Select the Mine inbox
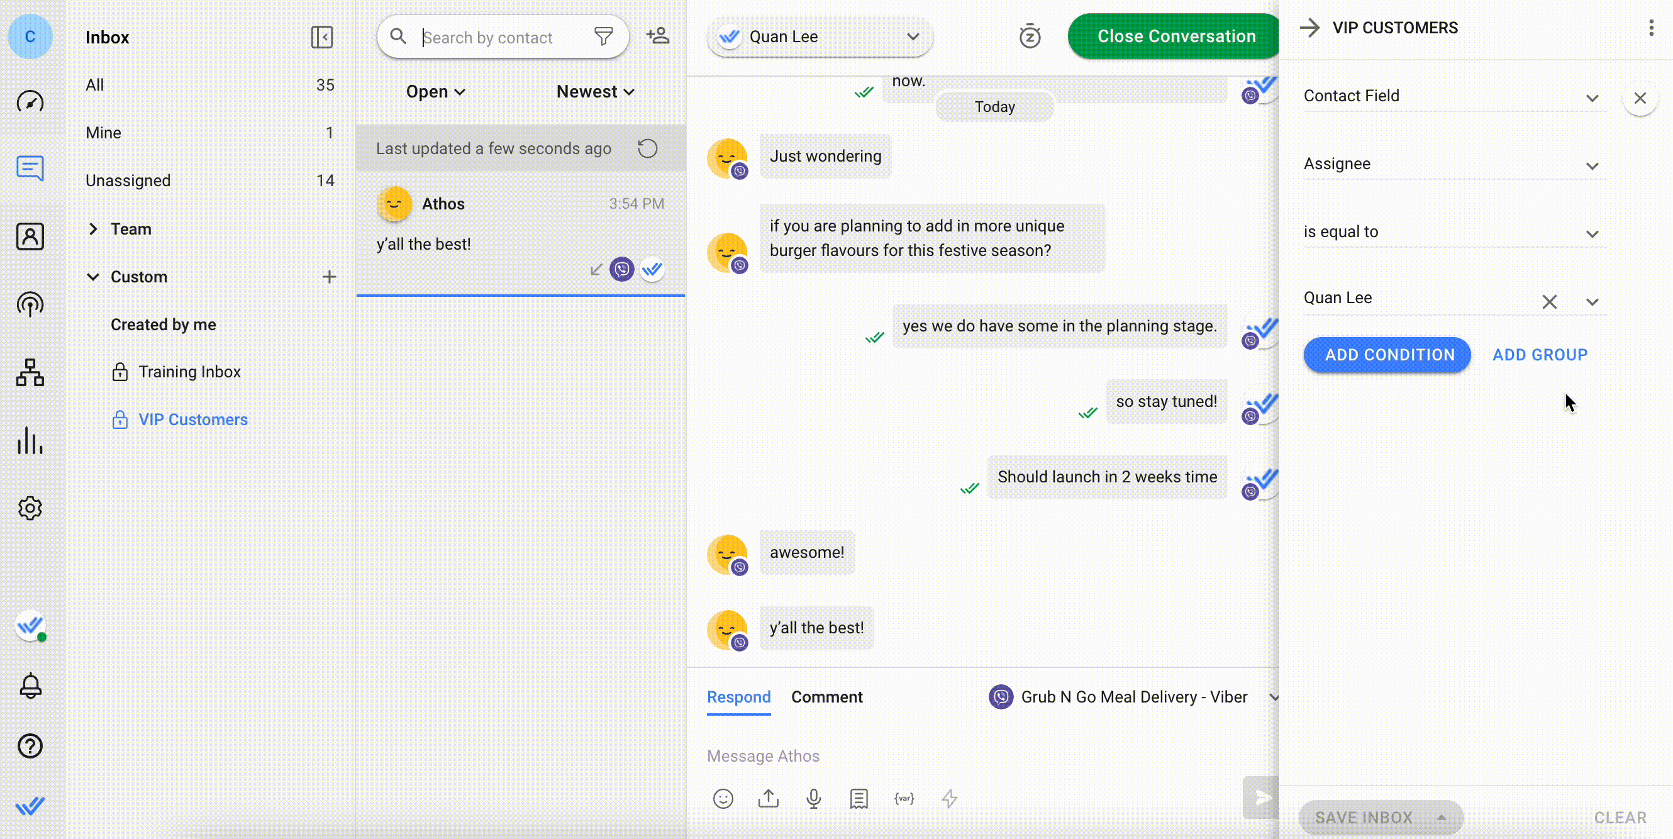This screenshot has height=839, width=1673. 210,133
